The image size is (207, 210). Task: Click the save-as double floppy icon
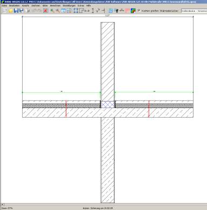pyautogui.click(x=22, y=11)
